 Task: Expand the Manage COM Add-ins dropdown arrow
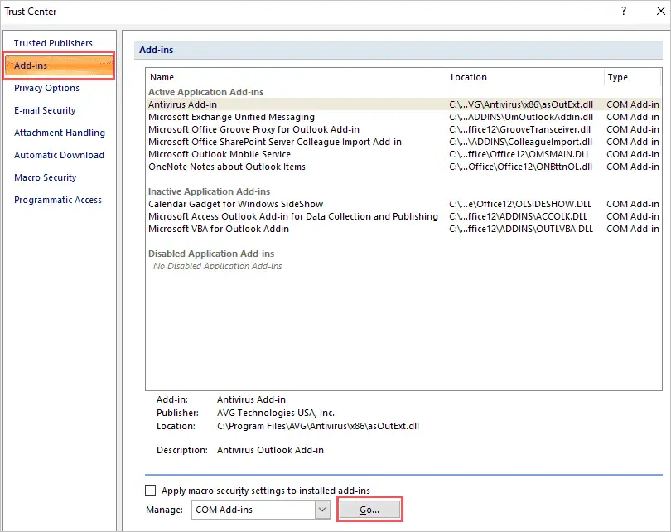(323, 510)
